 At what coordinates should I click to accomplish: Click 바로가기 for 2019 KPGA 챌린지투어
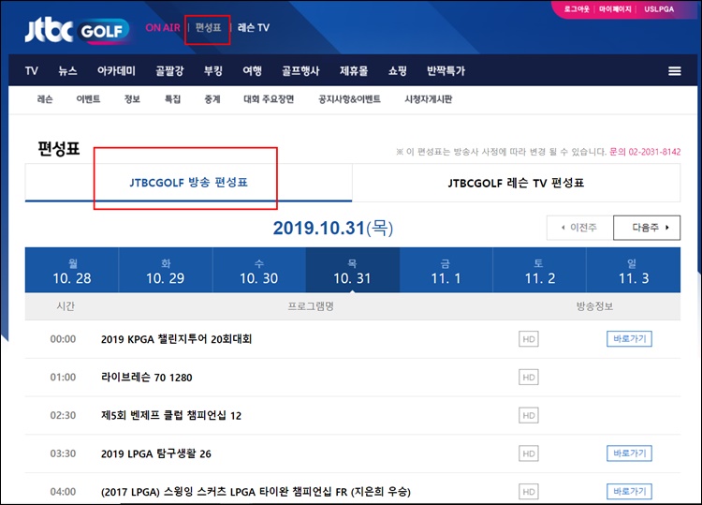coord(630,339)
